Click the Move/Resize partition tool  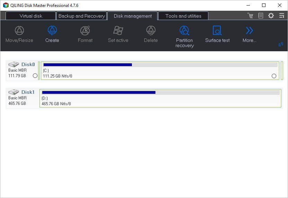19,34
